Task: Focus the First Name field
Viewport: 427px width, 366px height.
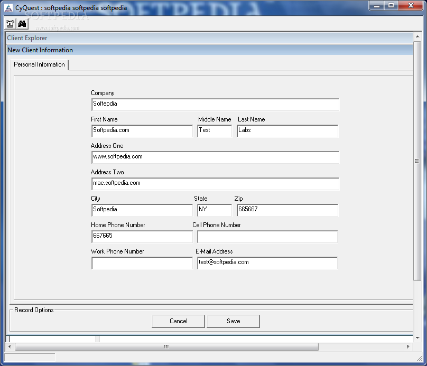Action: click(142, 131)
